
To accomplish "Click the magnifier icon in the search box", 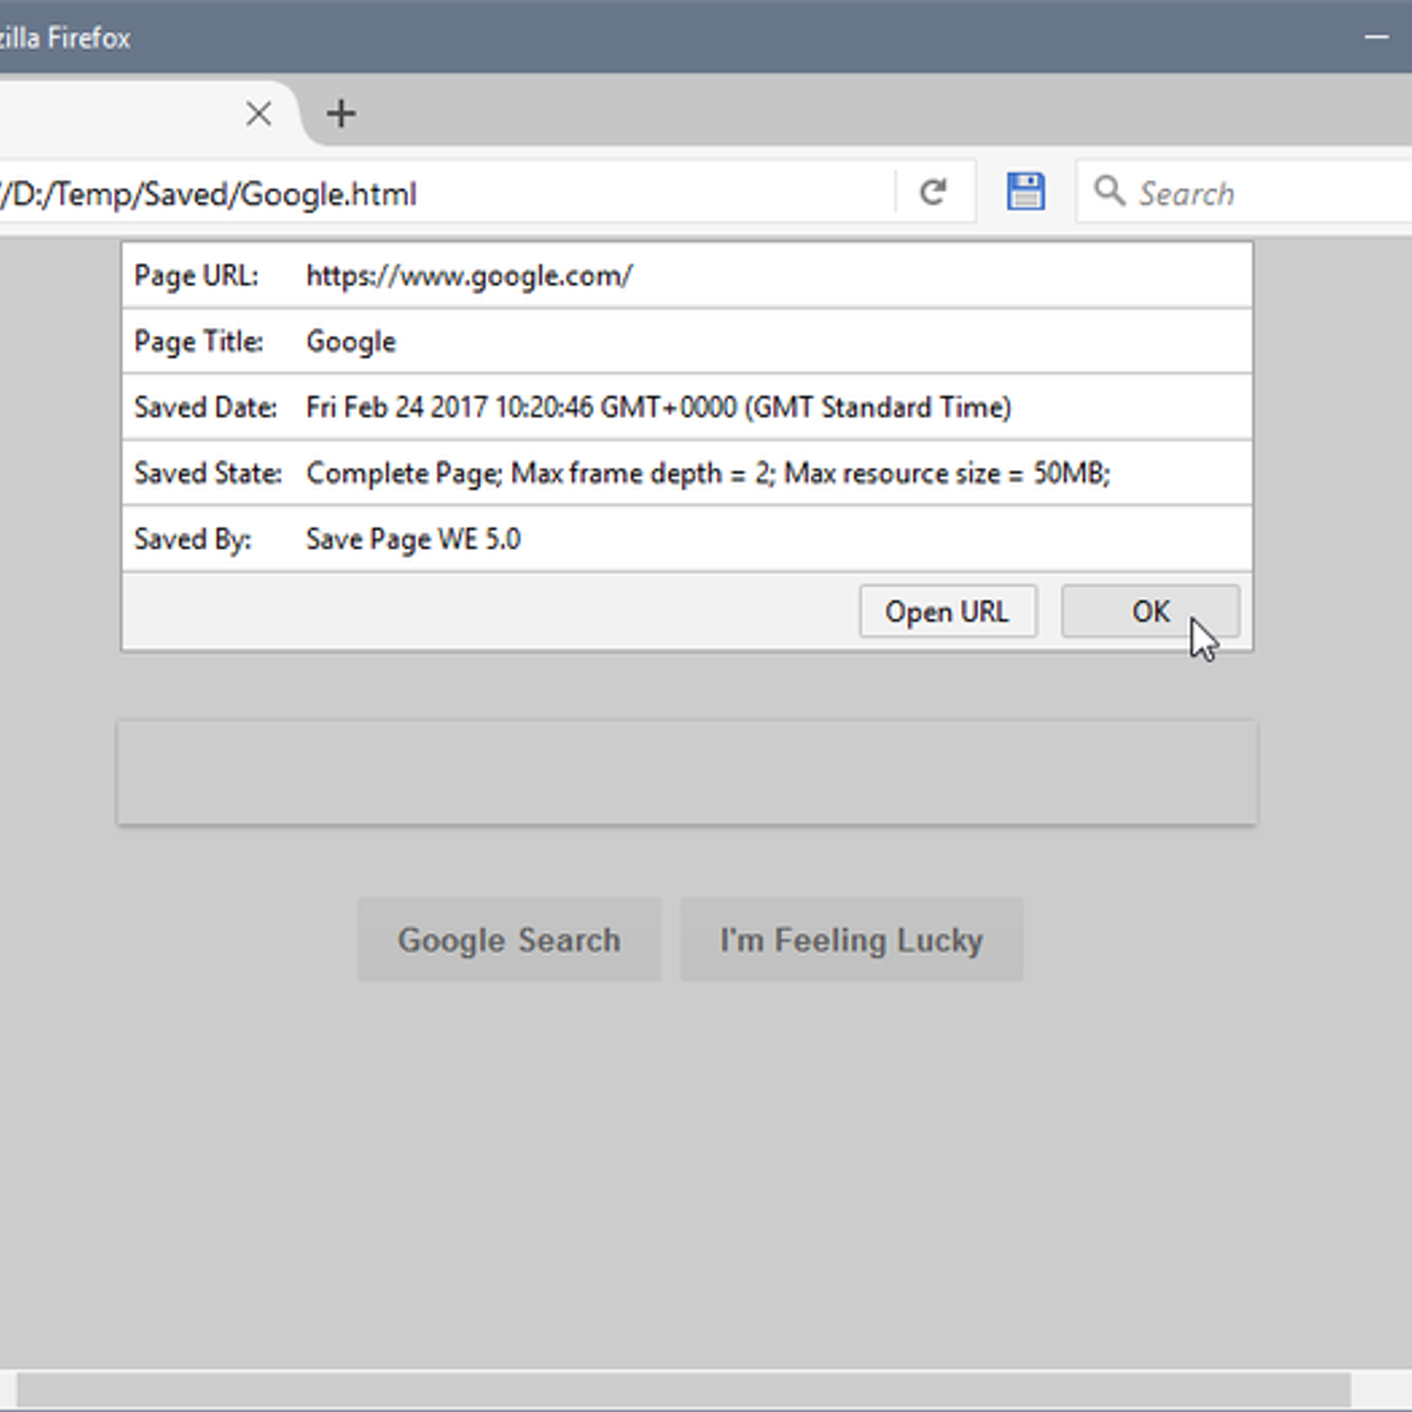I will click(x=1108, y=192).
